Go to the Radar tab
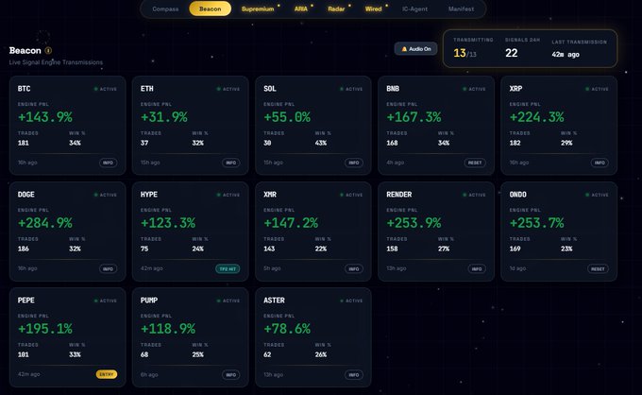Screen dimensions: 642x395 [336, 9]
